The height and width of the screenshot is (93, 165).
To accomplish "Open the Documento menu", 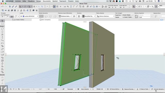I will coord(47,1).
